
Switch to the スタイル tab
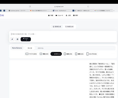pos(41,48)
